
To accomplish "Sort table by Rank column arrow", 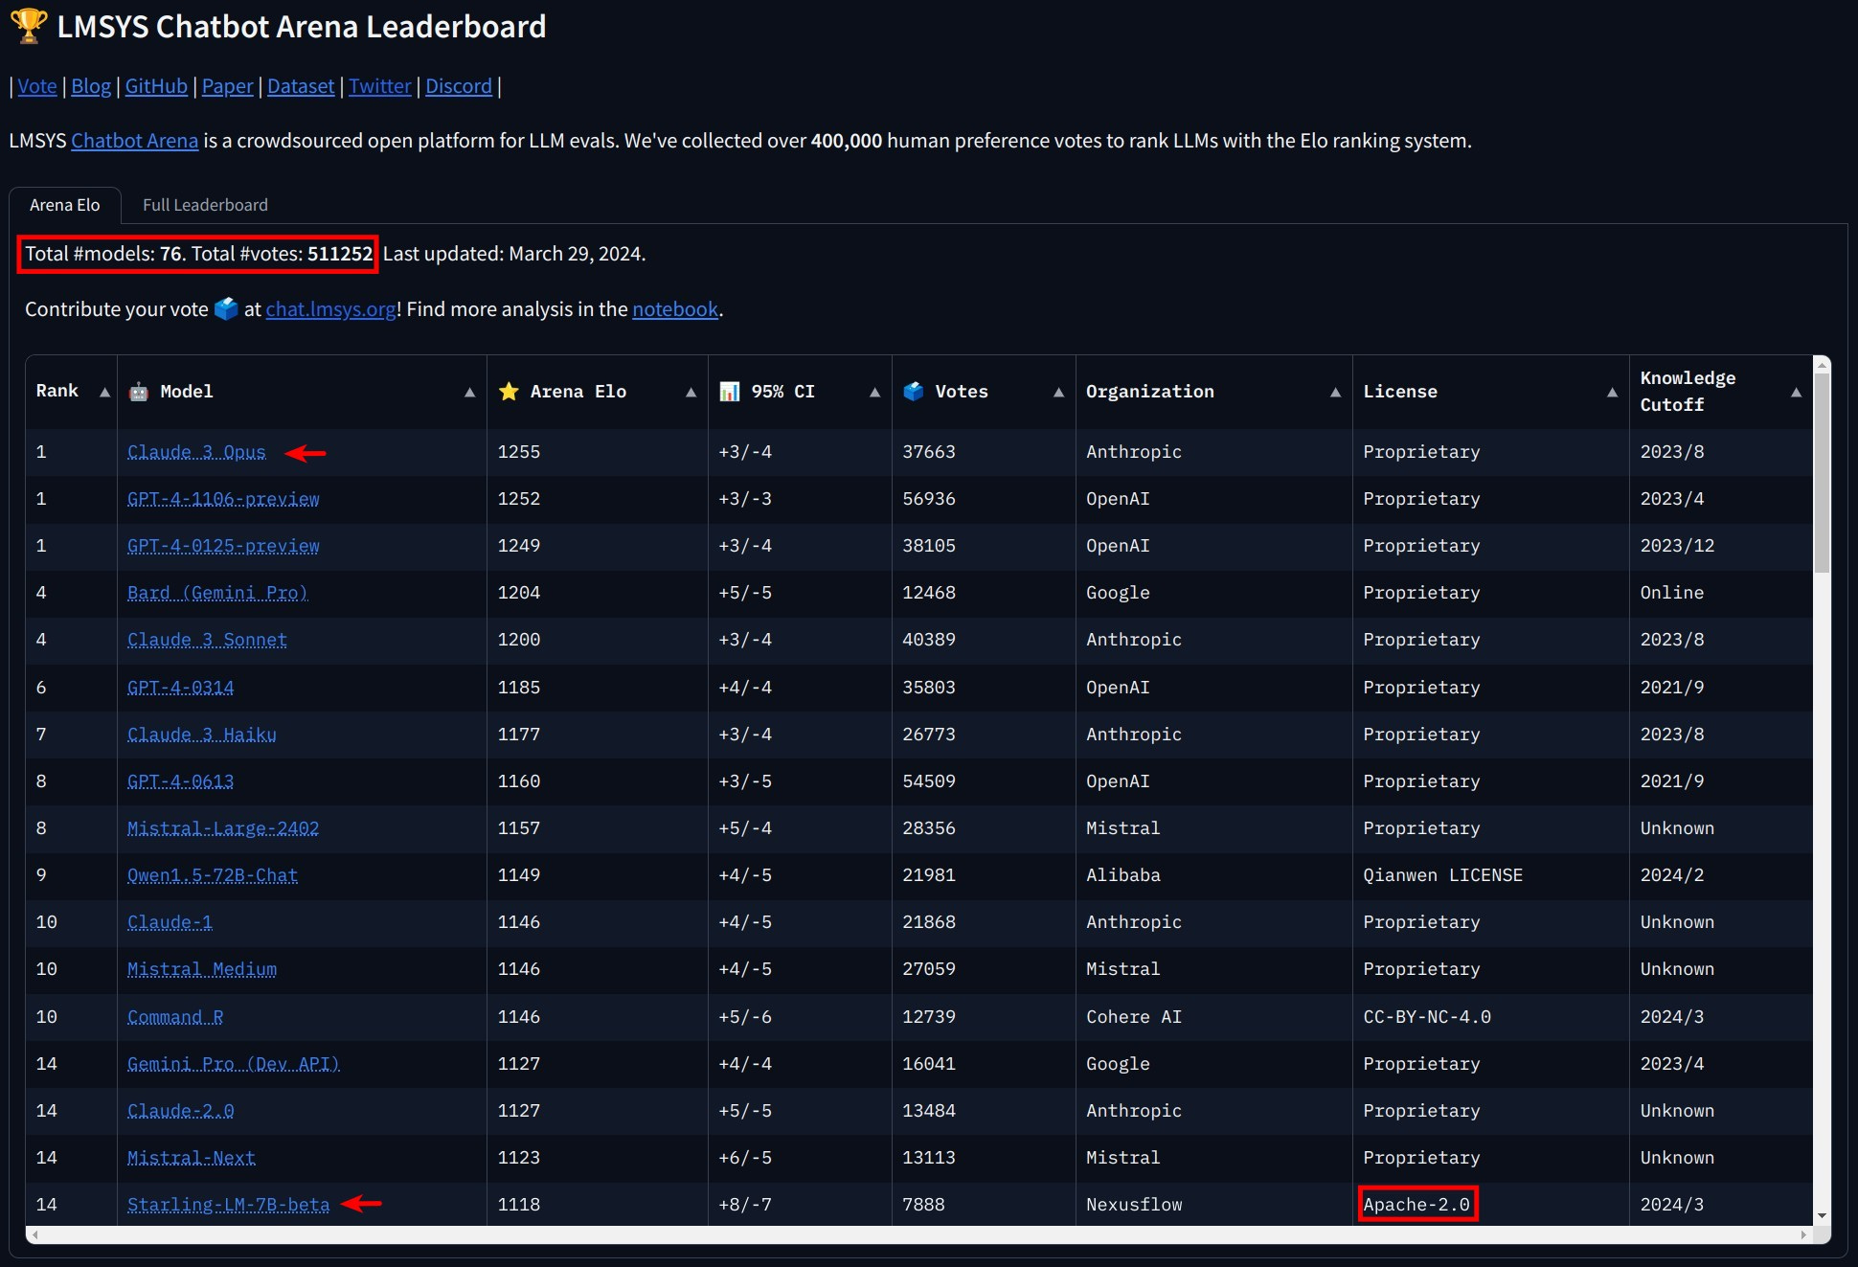I will coord(104,393).
